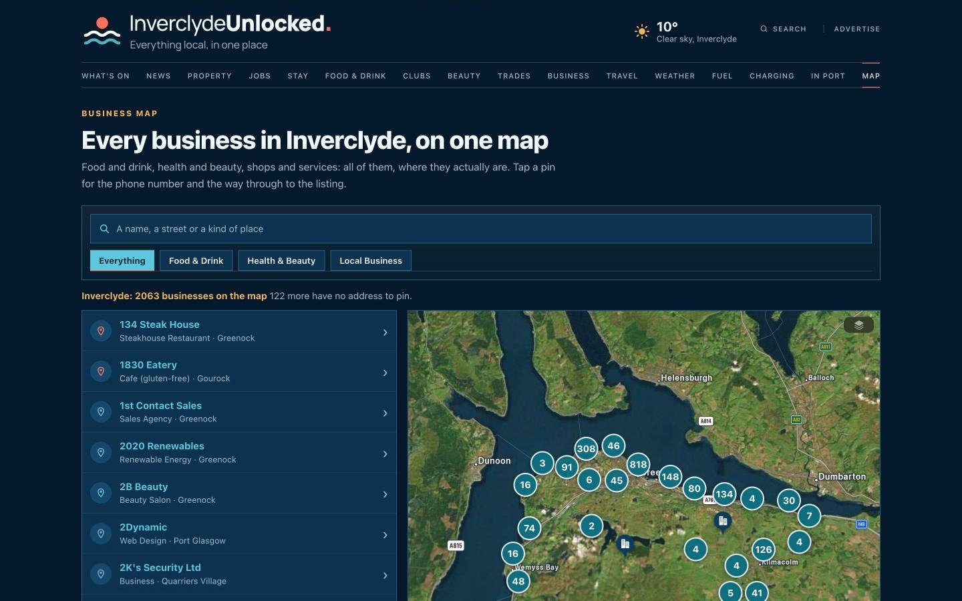The image size is (962, 601).
Task: Click the pin icon beside 2K's Security Ltd
Action: (x=101, y=574)
